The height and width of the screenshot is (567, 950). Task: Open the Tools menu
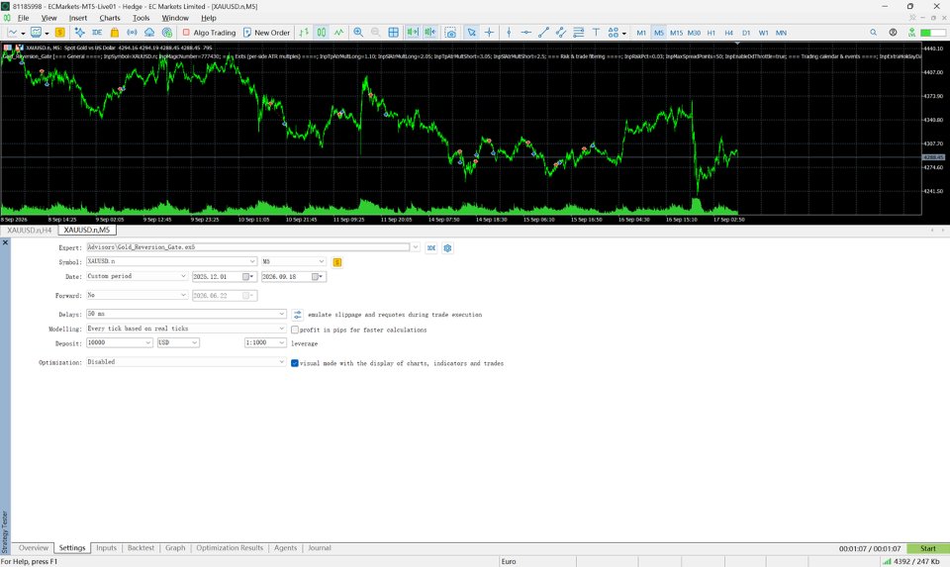pyautogui.click(x=142, y=18)
